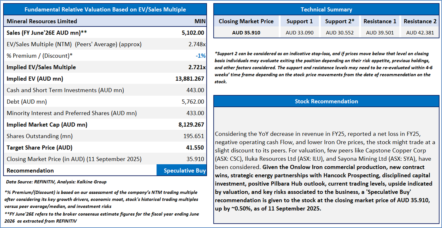Click the Shares Outstanding value 195.651

pos(194,136)
